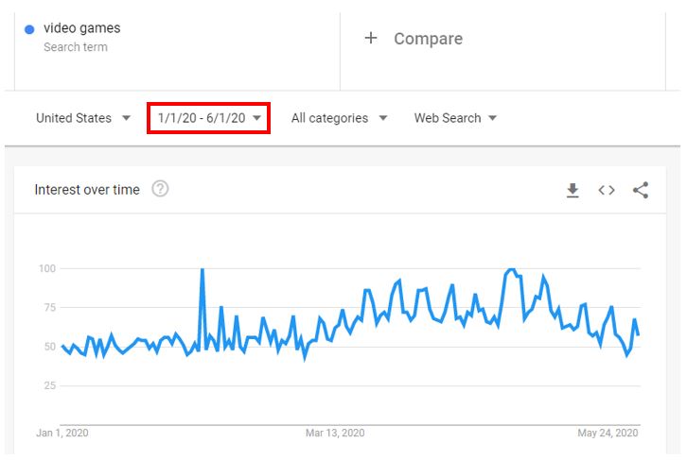The image size is (687, 460).
Task: Click the 25 value on the y-axis
Action: [49, 385]
